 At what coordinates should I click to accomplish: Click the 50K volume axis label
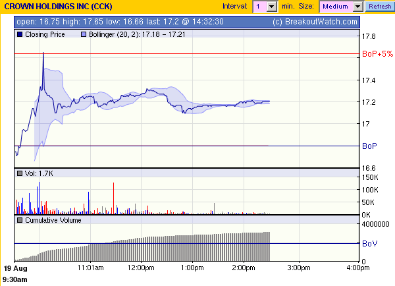[368, 202]
